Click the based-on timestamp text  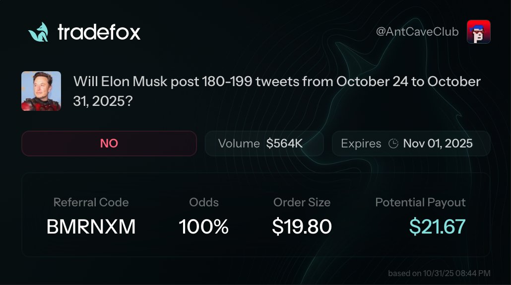439,273
